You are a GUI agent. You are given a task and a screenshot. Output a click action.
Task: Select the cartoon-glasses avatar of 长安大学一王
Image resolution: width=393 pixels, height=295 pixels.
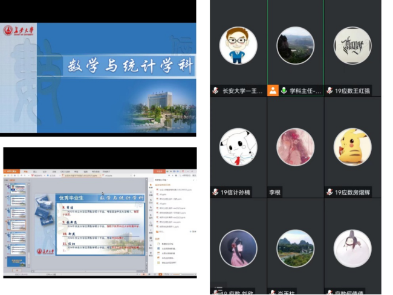click(x=238, y=46)
